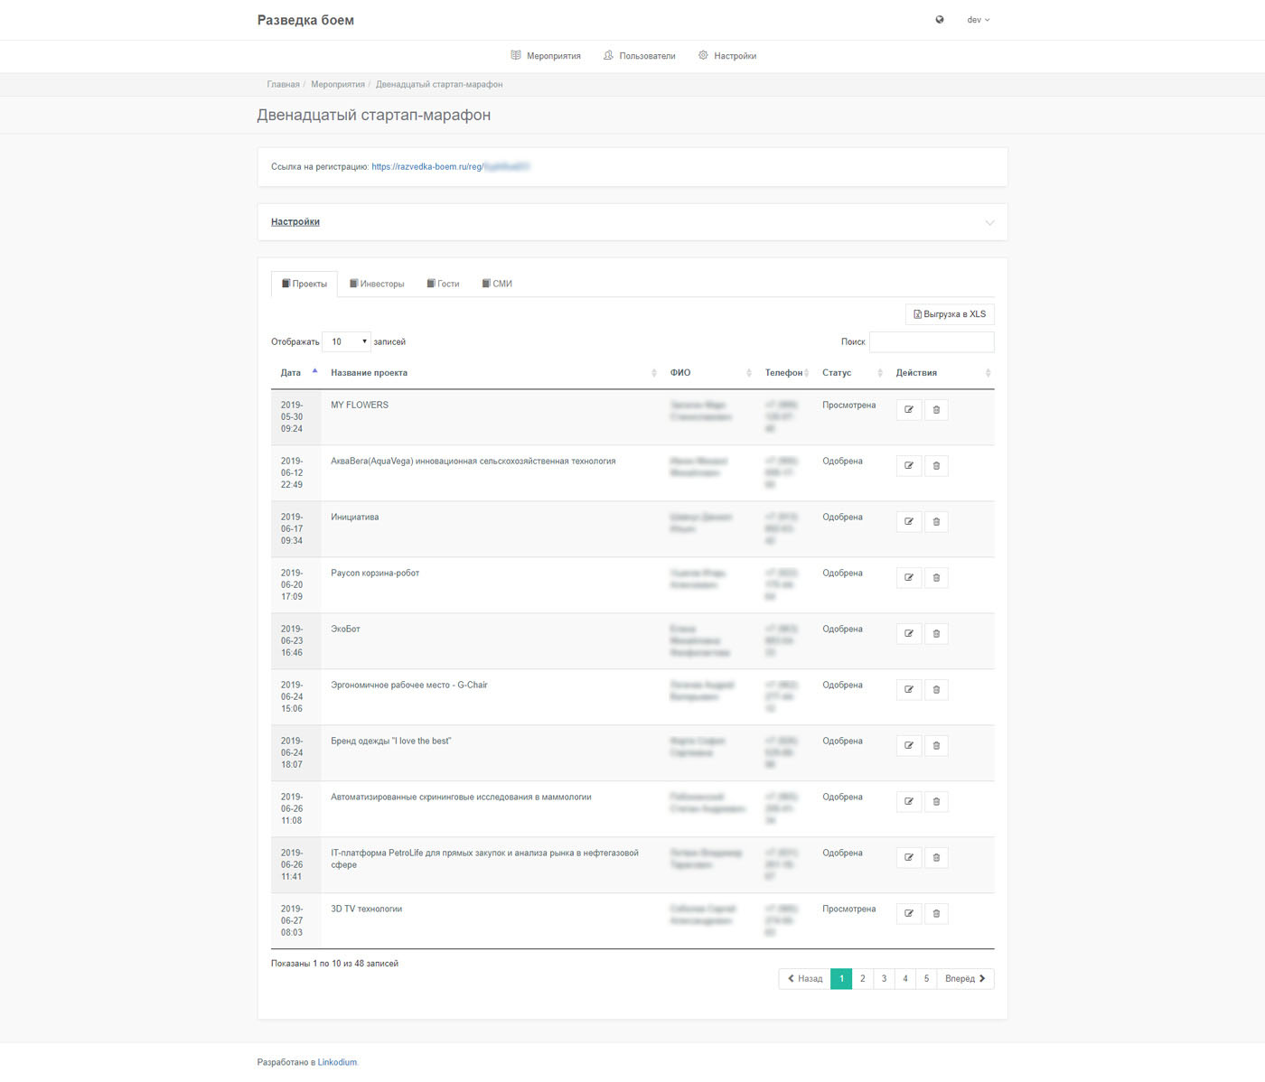Edit the G-Chair project entry
Viewport: 1265px width, 1082px height.
coord(909,690)
